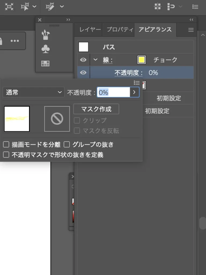
Task: Open the Brushes panel icon
Action: [46, 35]
